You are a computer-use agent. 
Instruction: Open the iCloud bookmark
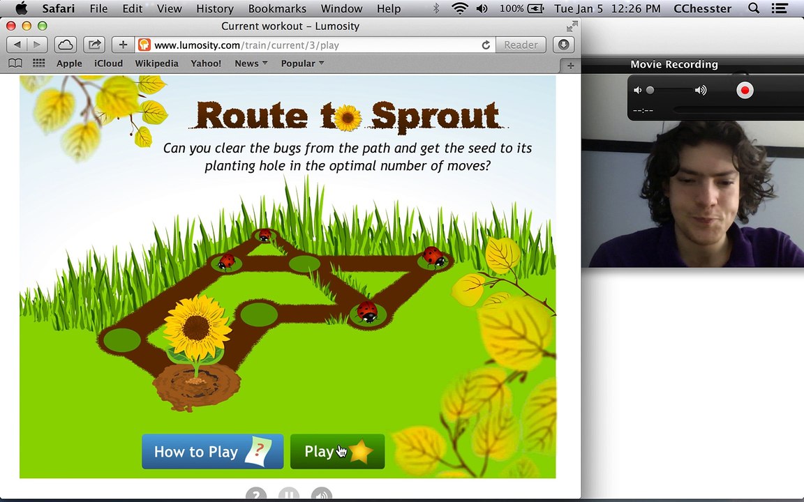109,63
